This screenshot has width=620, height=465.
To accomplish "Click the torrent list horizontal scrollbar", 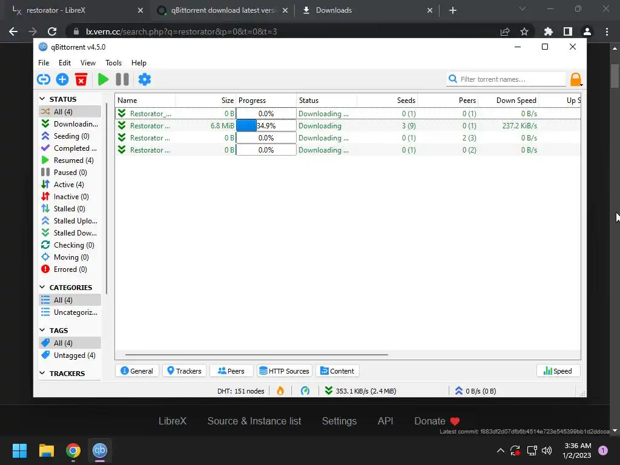I will coord(256,355).
